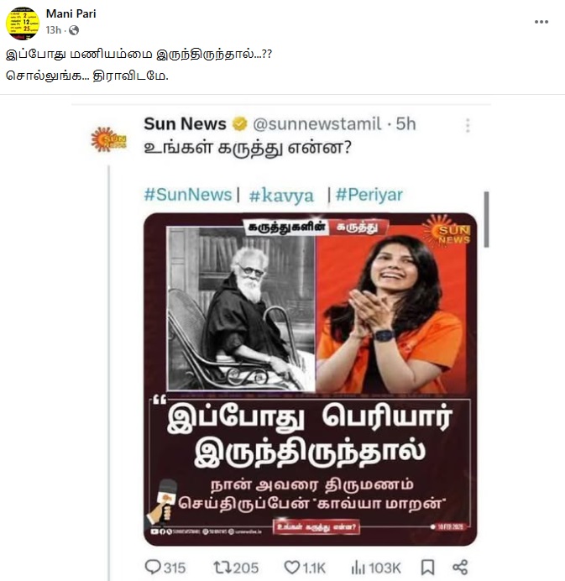
Task: Click the tweet's vertical three-dot menu
Action: [x=468, y=125]
